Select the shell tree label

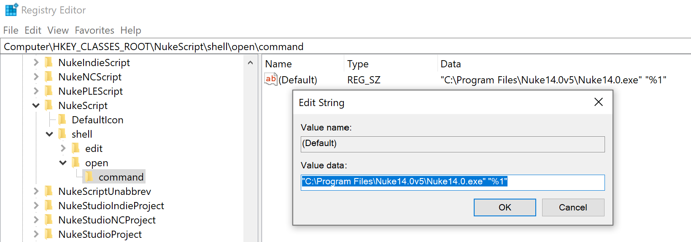82,134
